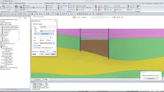This screenshot has width=164, height=92.
Task: Switch to Review tab in Seepage Boundary
Action: tap(40, 24)
